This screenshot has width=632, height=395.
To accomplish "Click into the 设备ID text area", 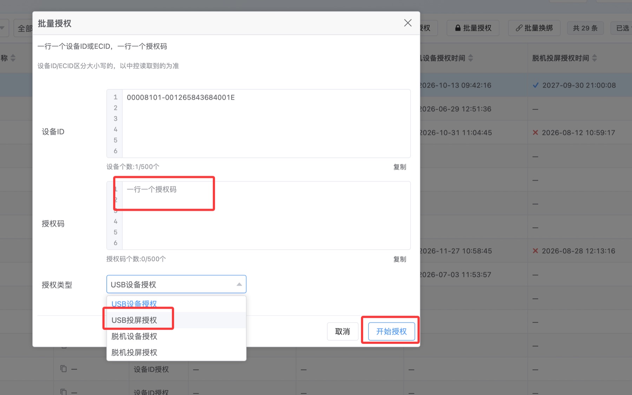I will tap(266, 123).
